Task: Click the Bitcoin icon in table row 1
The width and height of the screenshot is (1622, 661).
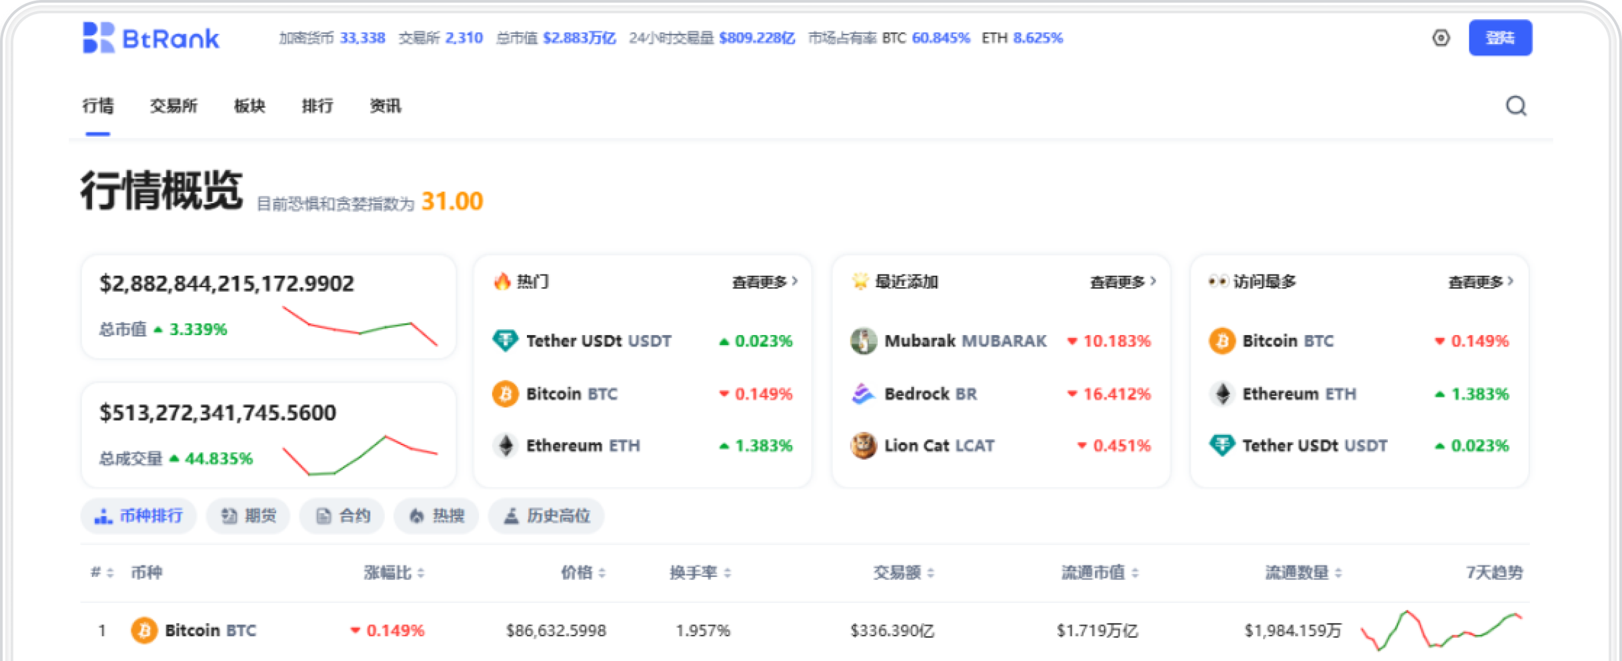Action: pyautogui.click(x=144, y=630)
